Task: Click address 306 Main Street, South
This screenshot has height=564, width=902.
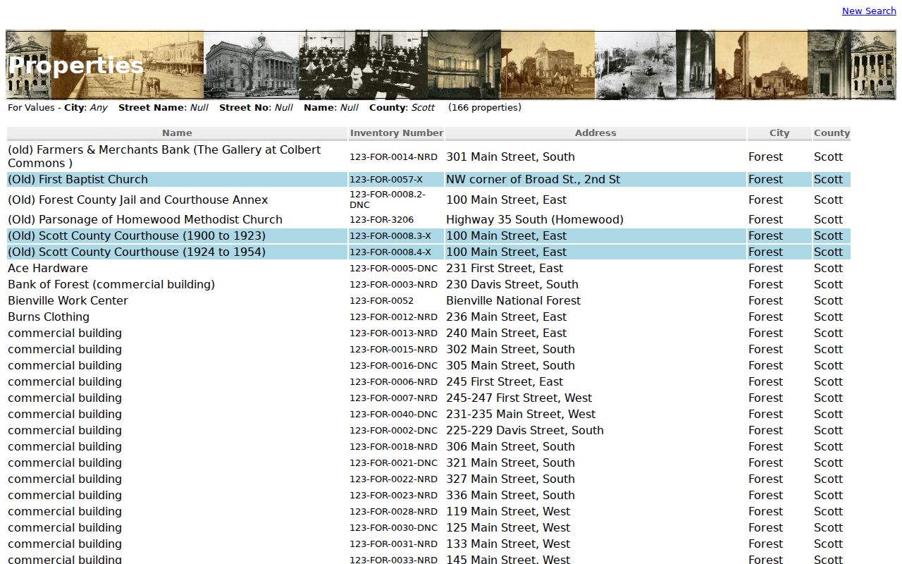Action: point(510,446)
